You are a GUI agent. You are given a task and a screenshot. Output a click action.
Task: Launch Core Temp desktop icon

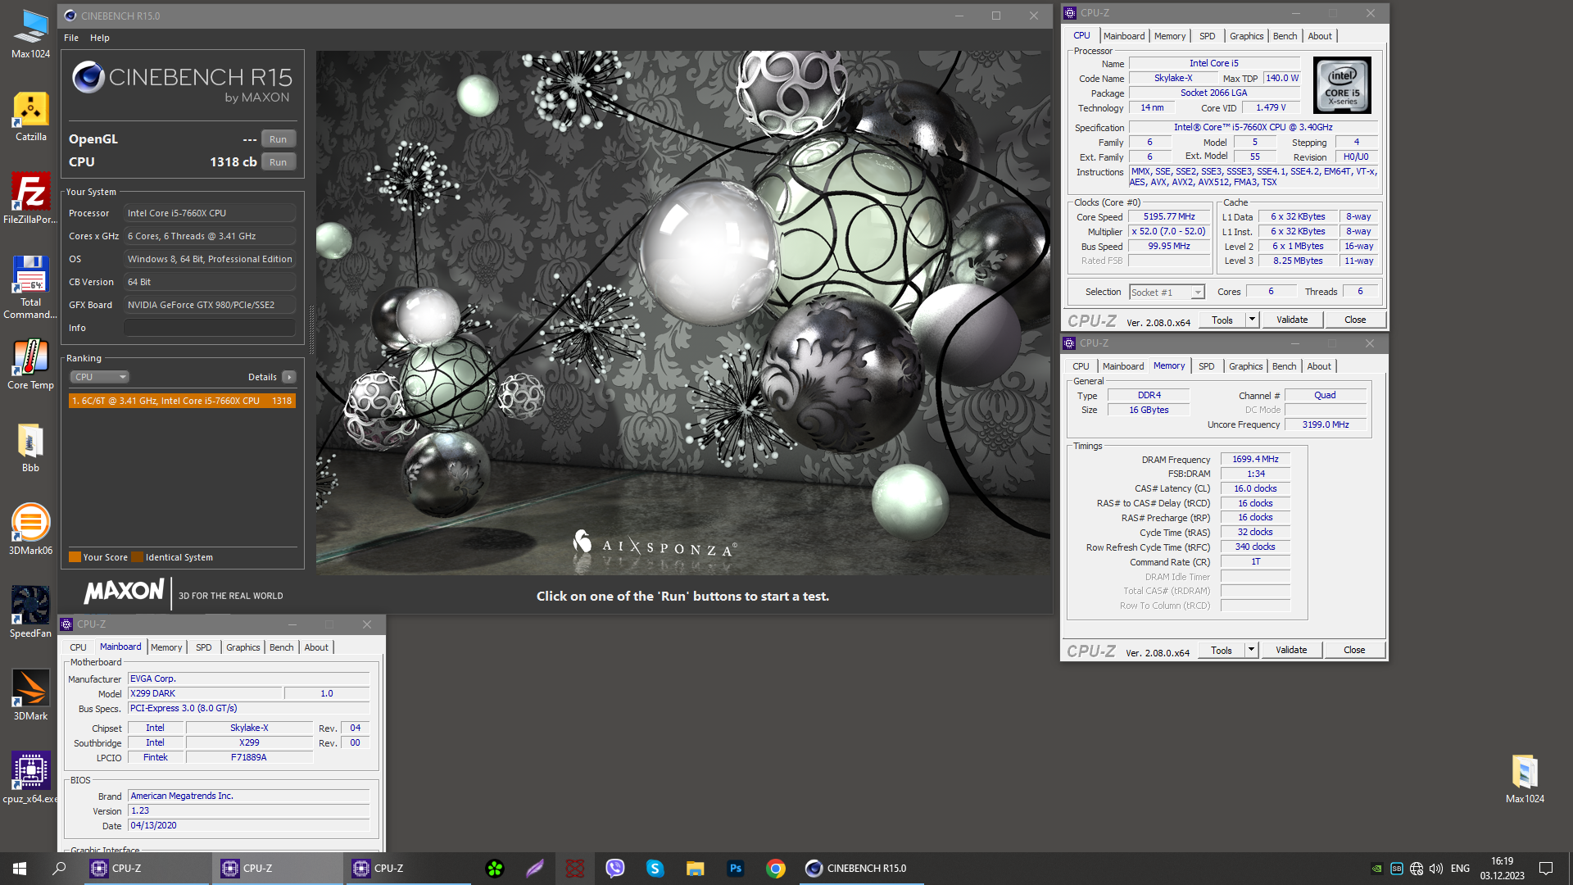tap(30, 365)
